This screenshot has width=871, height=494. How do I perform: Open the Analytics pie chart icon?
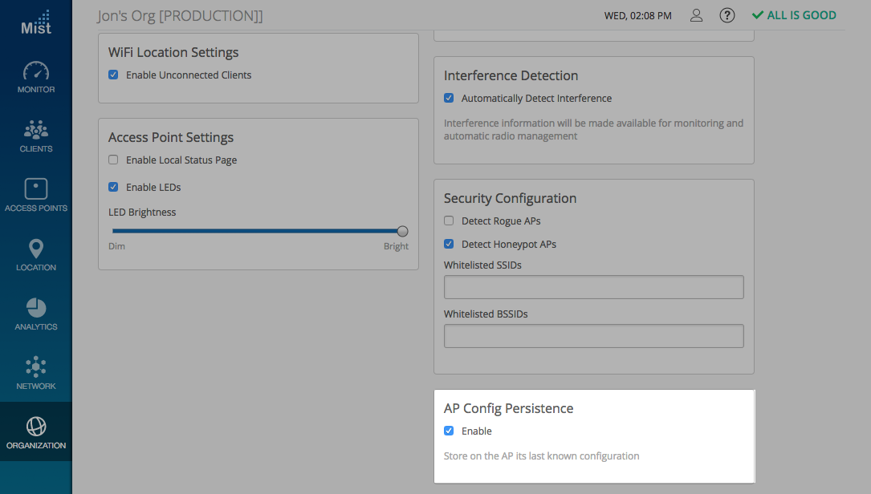click(35, 308)
